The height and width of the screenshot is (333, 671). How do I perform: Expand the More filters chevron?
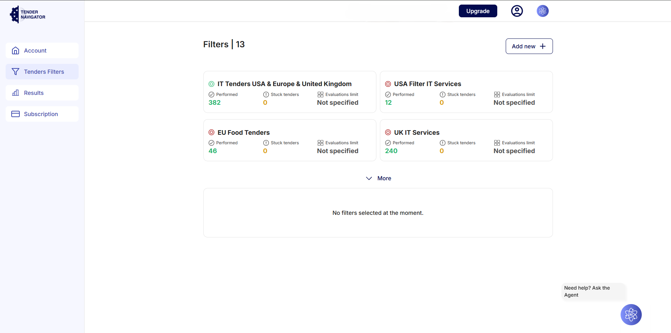[369, 178]
